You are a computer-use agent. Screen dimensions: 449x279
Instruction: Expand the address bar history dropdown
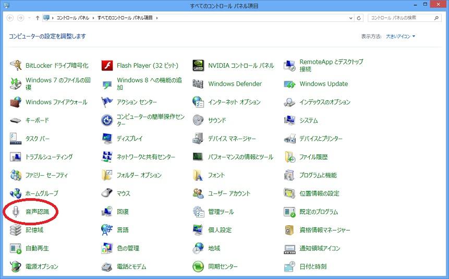(351, 18)
